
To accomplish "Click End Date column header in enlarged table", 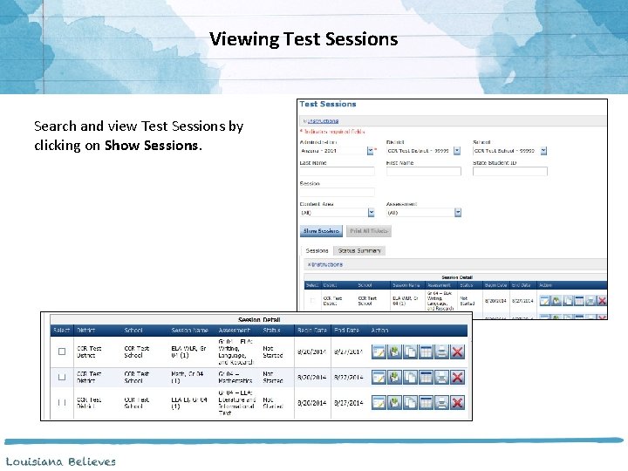I will (347, 331).
